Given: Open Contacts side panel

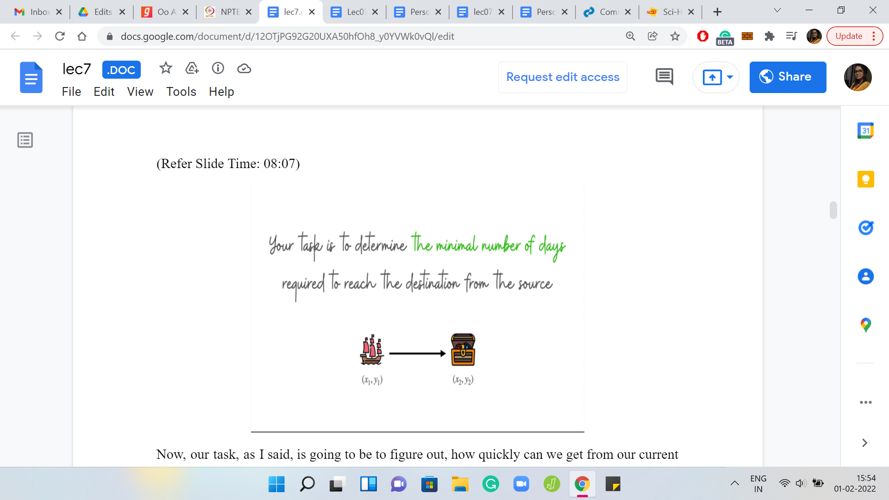Looking at the screenshot, I should coord(865,276).
